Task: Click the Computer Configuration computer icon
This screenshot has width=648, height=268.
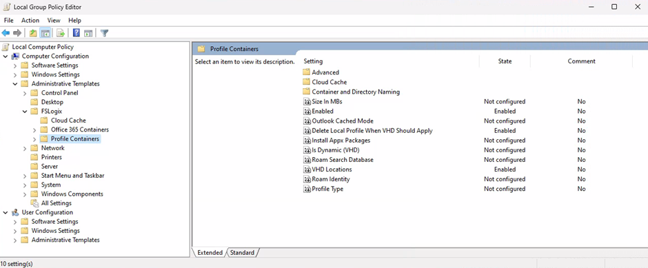Action: coord(15,56)
